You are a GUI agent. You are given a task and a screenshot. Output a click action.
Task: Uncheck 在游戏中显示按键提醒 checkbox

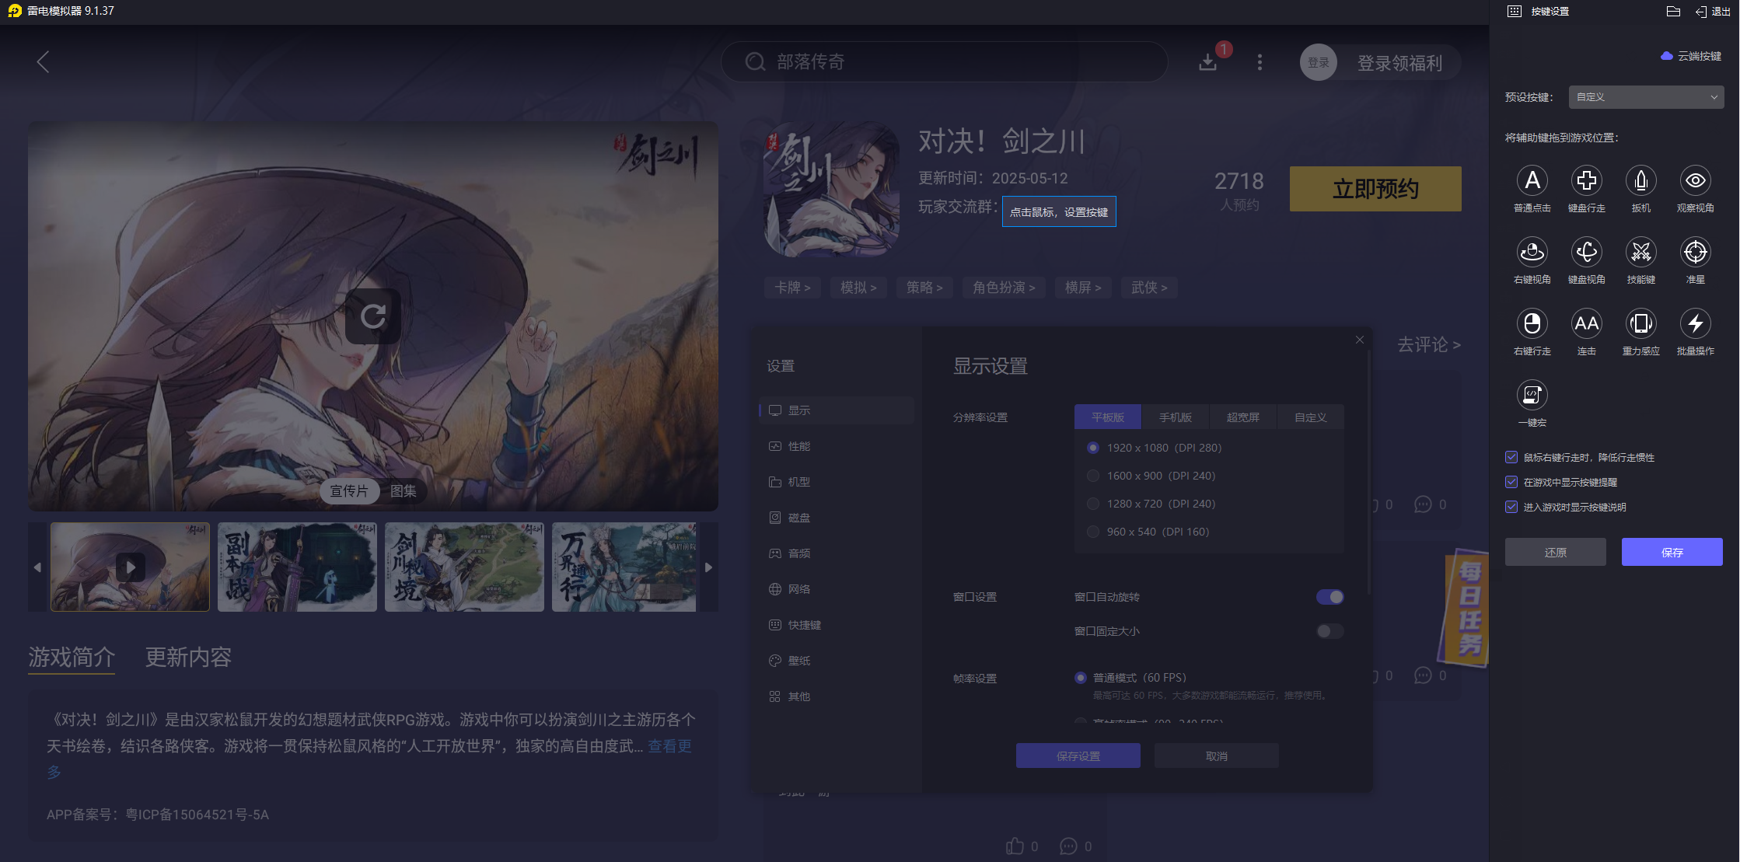pos(1511,482)
